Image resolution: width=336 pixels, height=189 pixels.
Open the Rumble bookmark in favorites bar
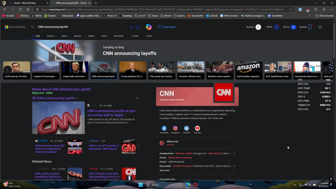tap(50, 16)
